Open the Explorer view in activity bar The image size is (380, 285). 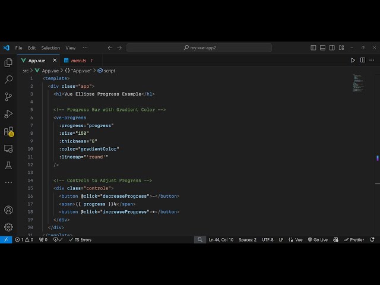(x=8, y=62)
